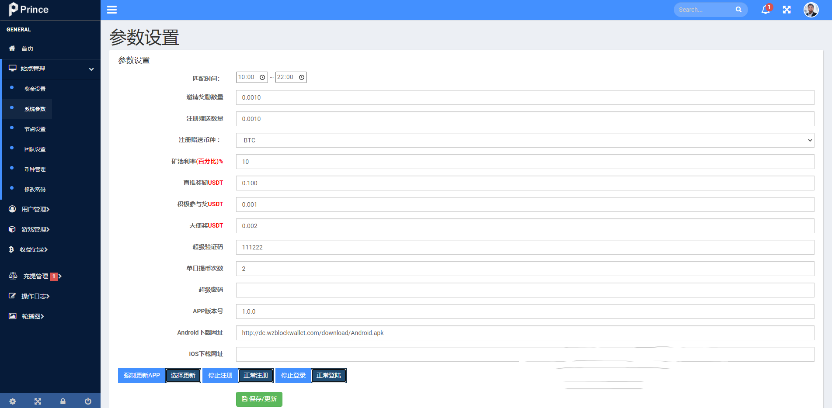Viewport: 832px width, 408px height.
Task: Click the search magnifier icon
Action: pos(738,10)
